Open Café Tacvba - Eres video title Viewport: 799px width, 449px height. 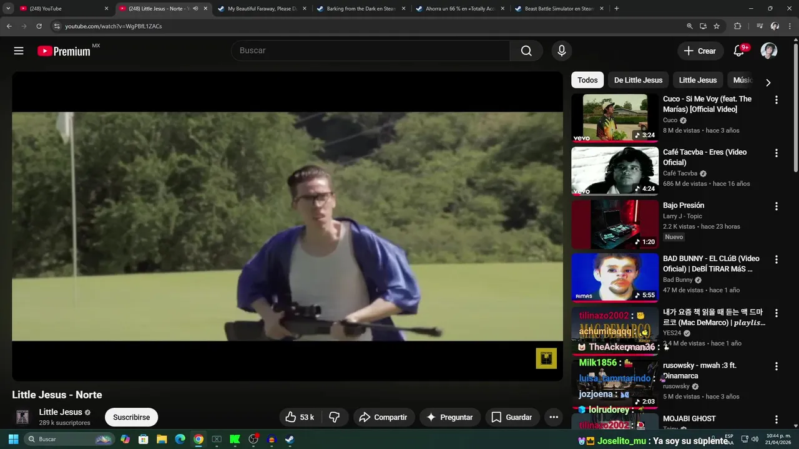point(705,157)
